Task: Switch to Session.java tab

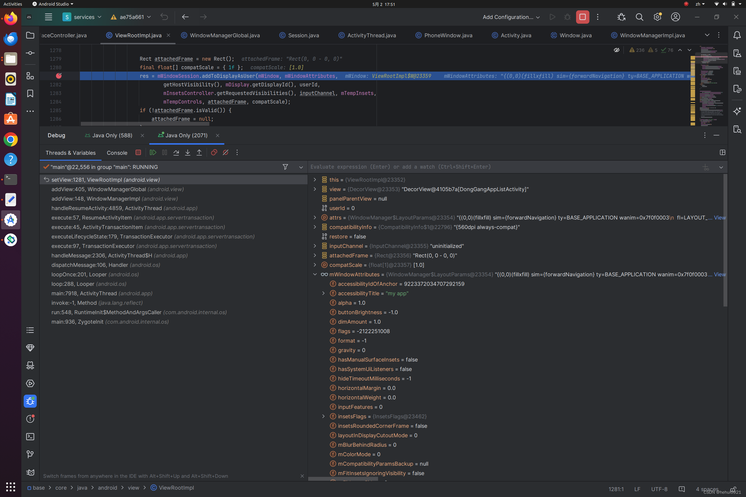Action: pos(299,35)
